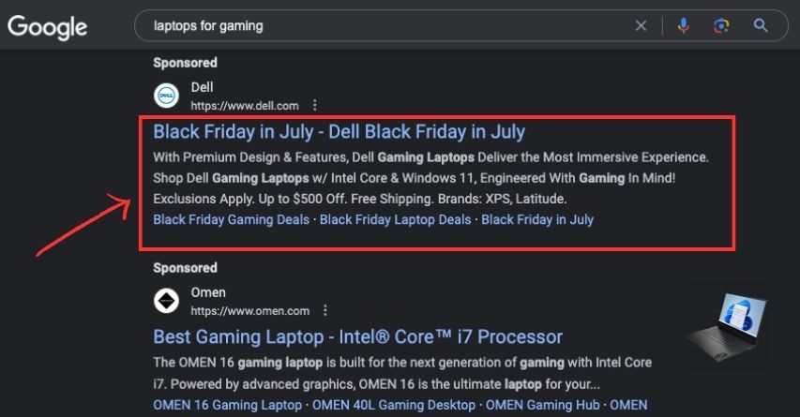Click the Omen favicon logo
The width and height of the screenshot is (800, 417).
coord(166,301)
